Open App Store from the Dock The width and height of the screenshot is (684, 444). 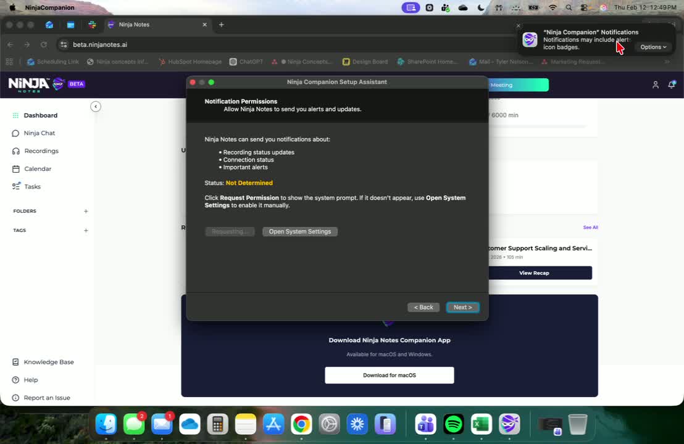pyautogui.click(x=273, y=424)
